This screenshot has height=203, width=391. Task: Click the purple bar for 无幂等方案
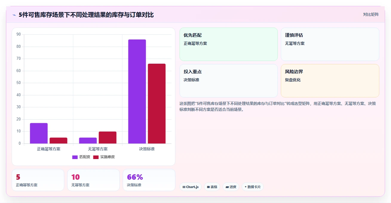pos(88,141)
